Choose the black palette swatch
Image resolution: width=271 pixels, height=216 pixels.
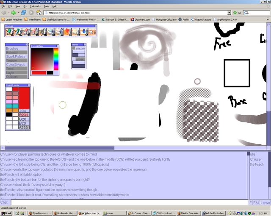[9, 114]
